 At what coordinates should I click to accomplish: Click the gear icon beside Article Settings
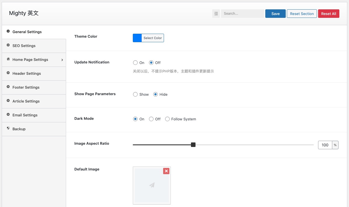click(8, 101)
